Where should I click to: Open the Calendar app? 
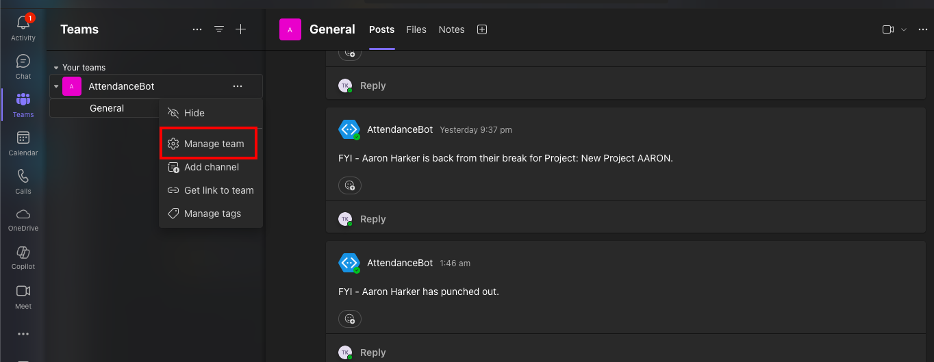click(x=23, y=143)
